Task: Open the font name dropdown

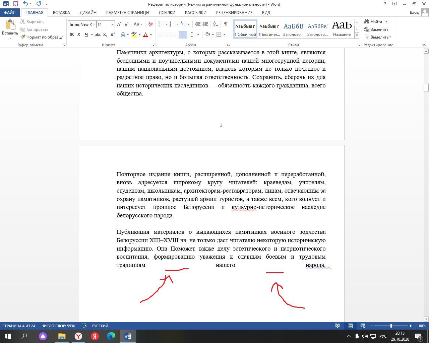Action: pyautogui.click(x=94, y=24)
